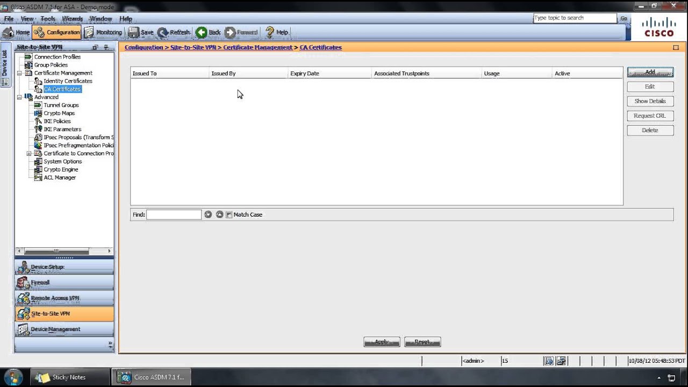
Task: Open the File menu
Action: [9, 19]
